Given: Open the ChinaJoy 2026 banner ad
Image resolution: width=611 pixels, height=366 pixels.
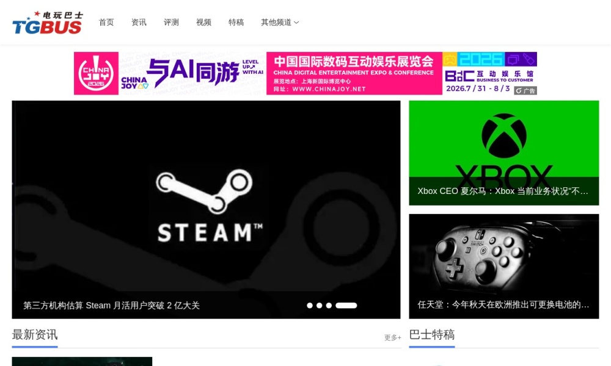Looking at the screenshot, I should 305,73.
